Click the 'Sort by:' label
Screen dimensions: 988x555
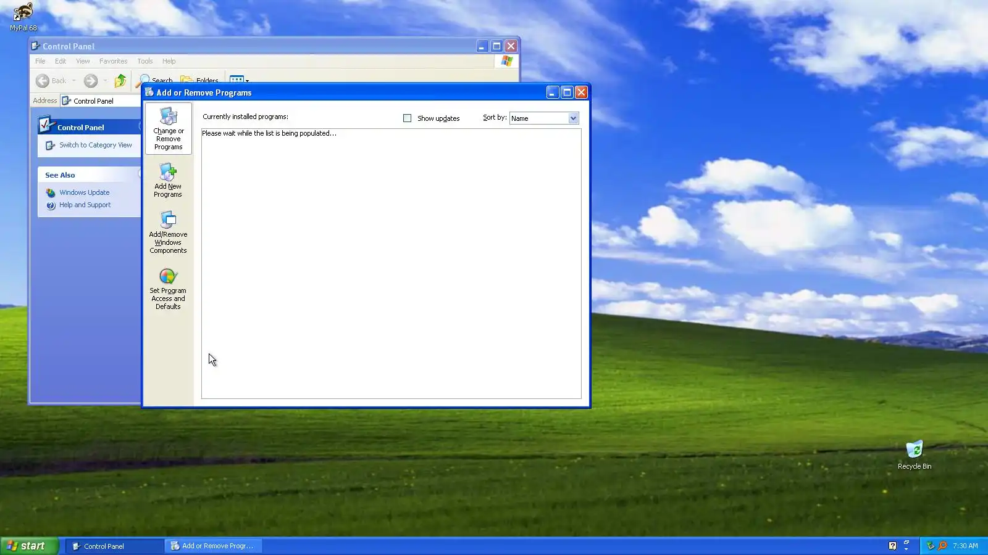tap(495, 117)
